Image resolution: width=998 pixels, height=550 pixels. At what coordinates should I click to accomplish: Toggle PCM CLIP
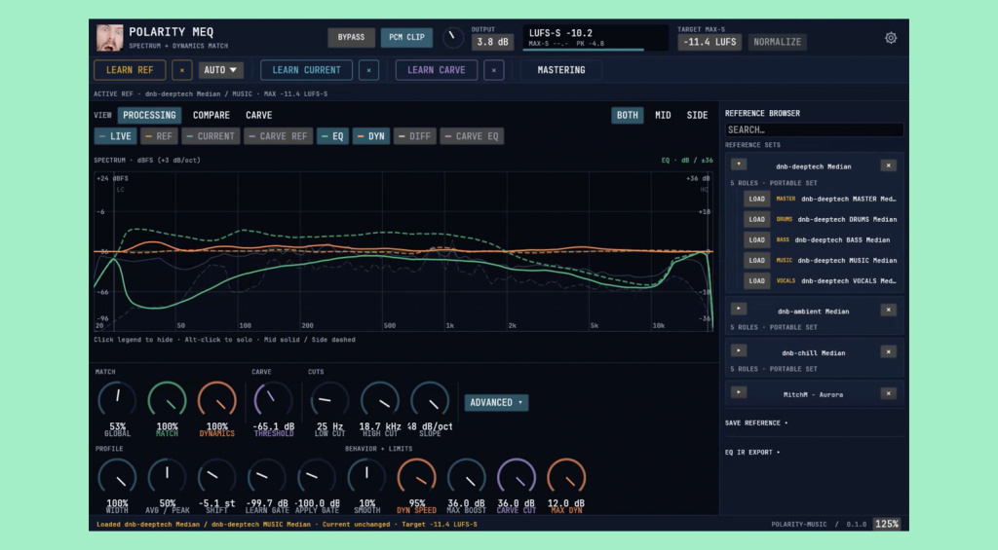tap(406, 38)
